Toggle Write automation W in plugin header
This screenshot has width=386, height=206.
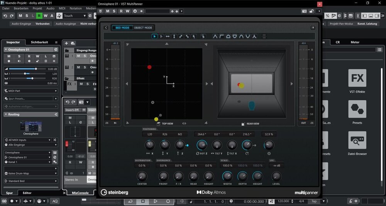coord(127,11)
